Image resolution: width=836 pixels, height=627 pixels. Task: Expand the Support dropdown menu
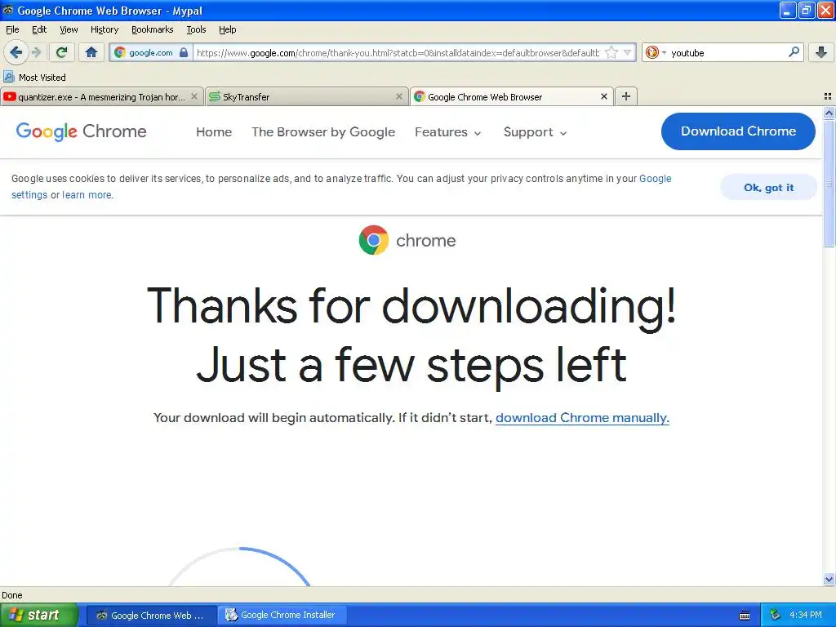[535, 132]
